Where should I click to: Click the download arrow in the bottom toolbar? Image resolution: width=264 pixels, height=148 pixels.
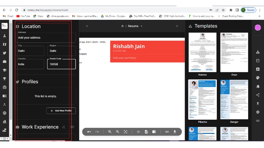[175, 132]
